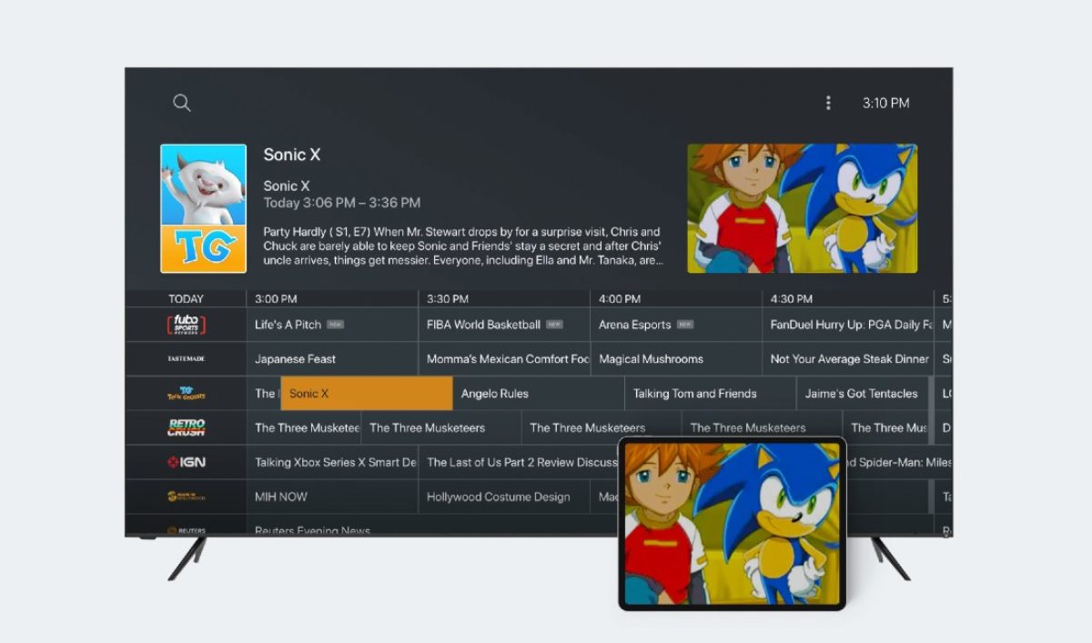This screenshot has height=643, width=1092.
Task: Select the Made in Hollywood channel logo
Action: 186,497
